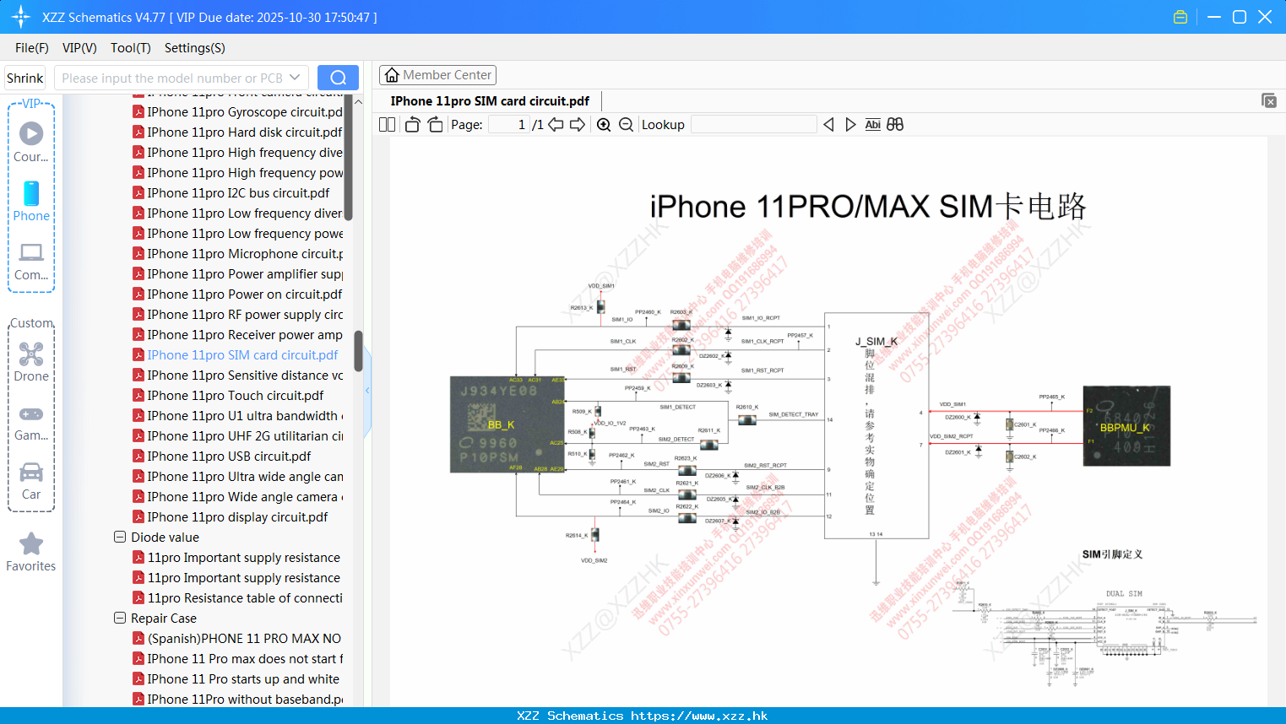Toggle the two-page split view icon

point(387,125)
